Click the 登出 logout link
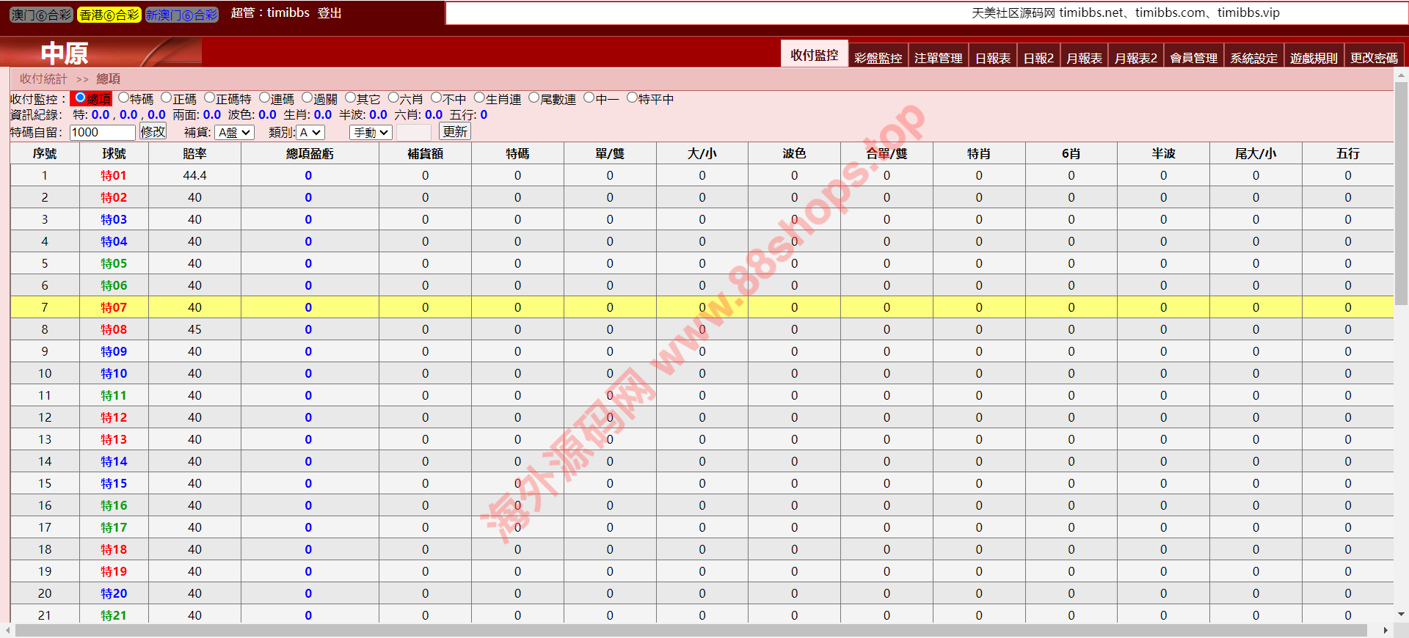The height and width of the screenshot is (638, 1409). point(330,13)
